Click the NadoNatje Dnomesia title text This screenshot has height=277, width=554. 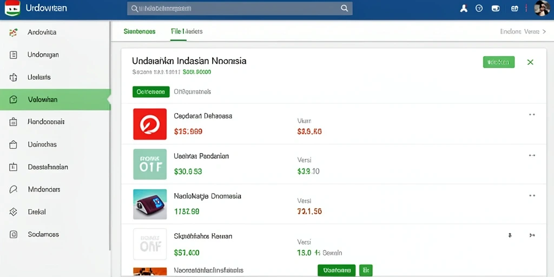pyautogui.click(x=207, y=196)
